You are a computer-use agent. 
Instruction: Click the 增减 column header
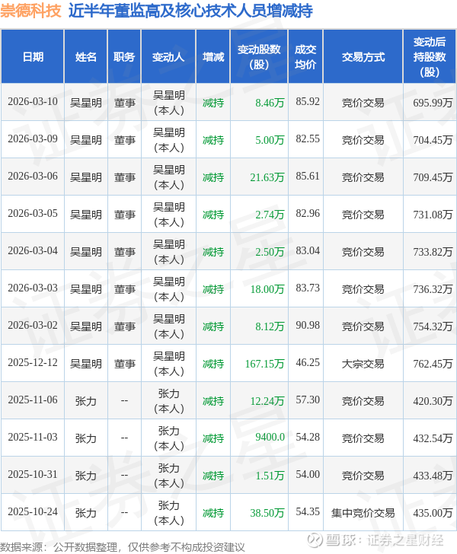coord(213,57)
